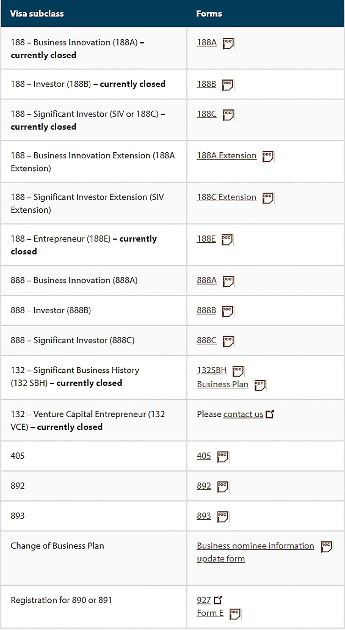The image size is (345, 630).
Task: Click the PDF icon beside Business Plan
Action: point(260,385)
